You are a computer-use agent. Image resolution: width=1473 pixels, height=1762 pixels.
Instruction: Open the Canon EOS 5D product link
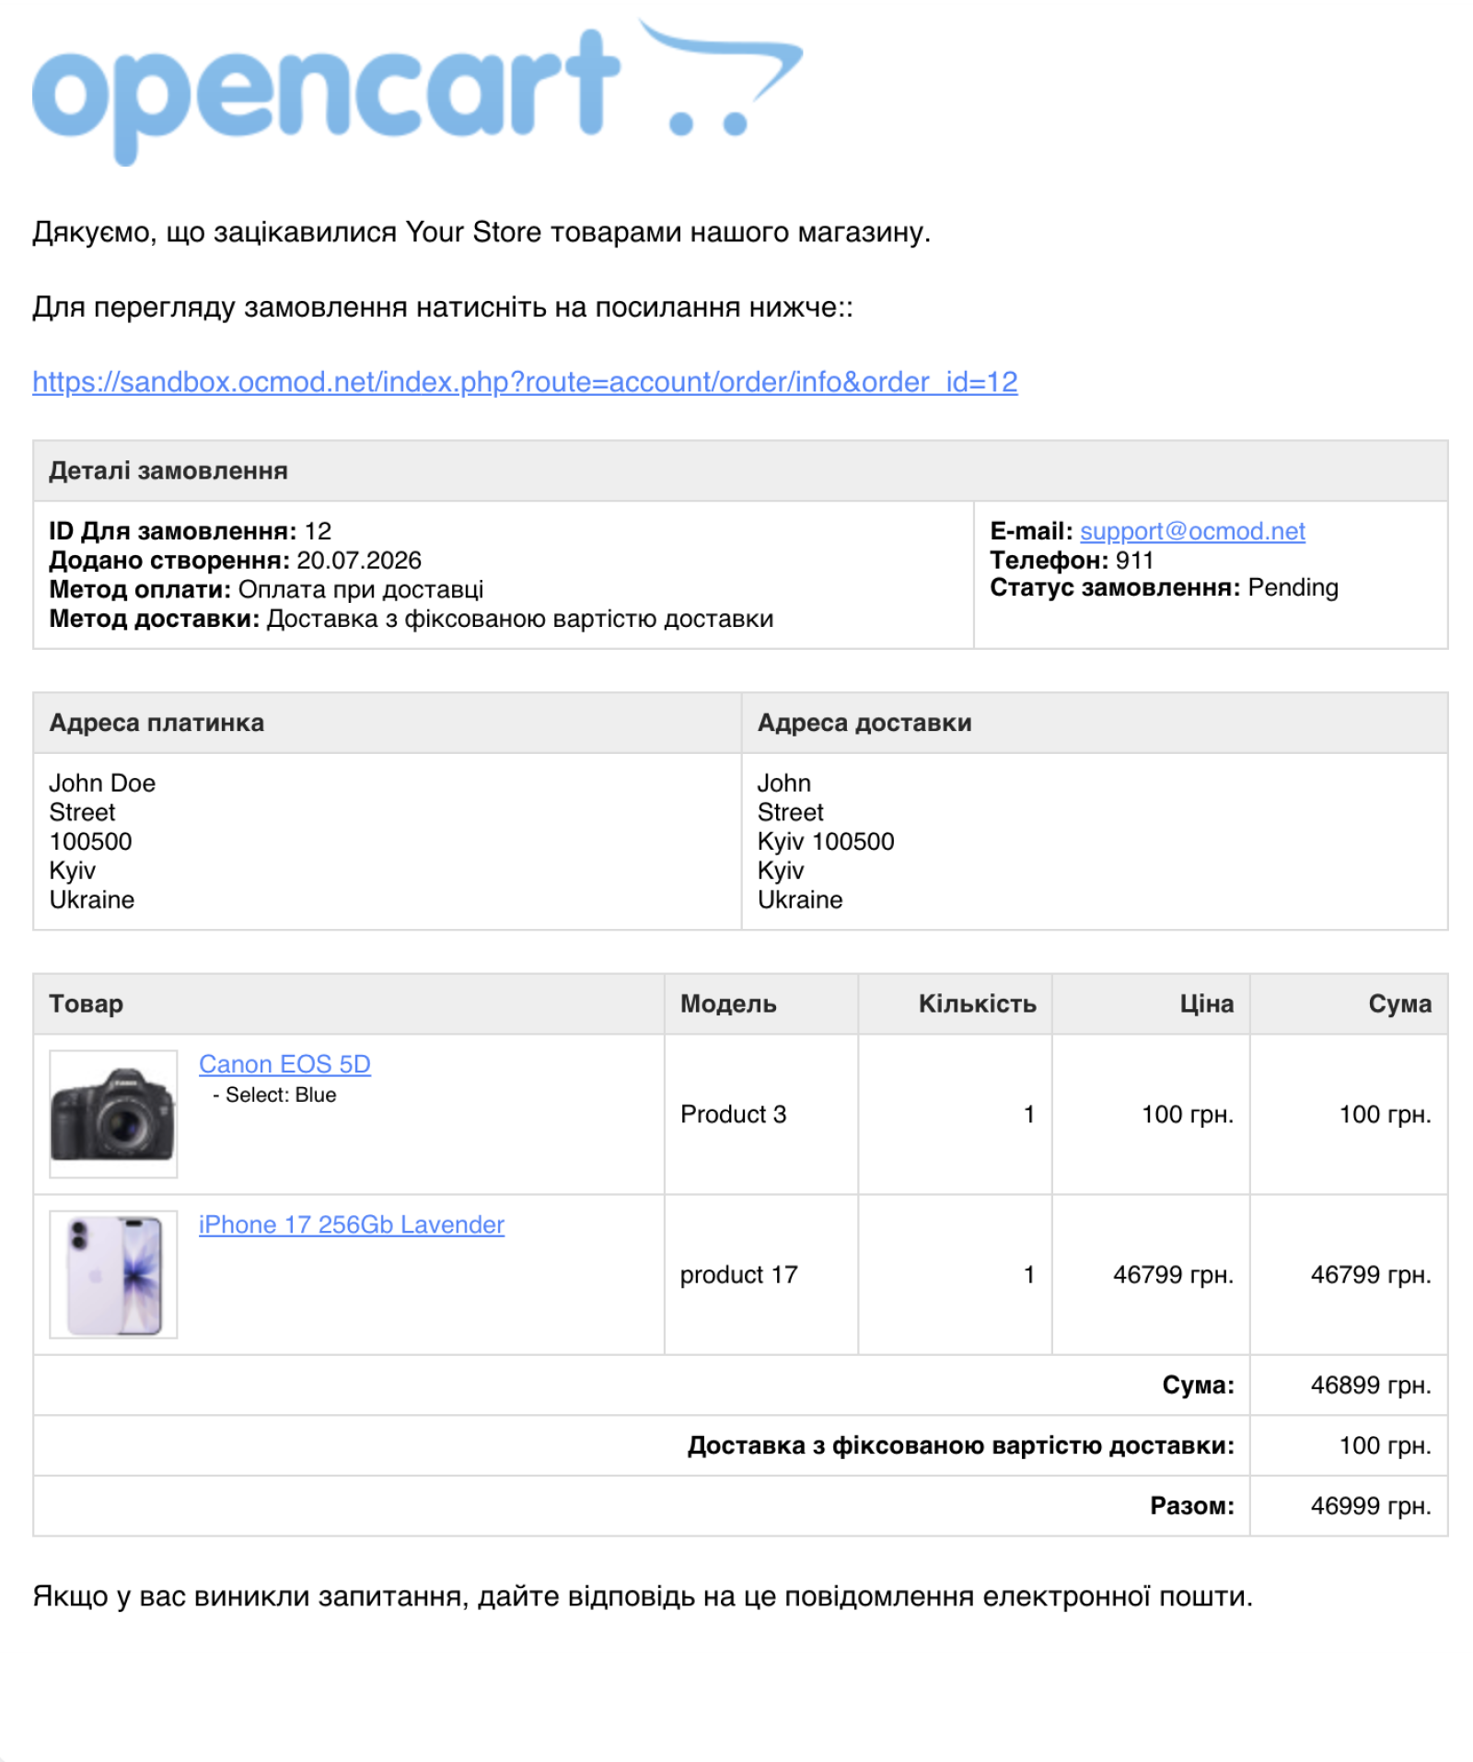[284, 1064]
